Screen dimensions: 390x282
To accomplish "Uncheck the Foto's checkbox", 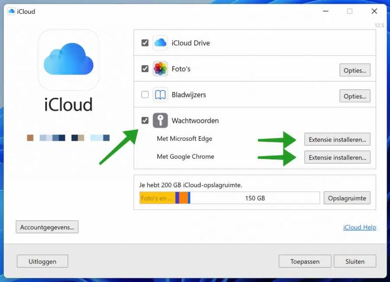I will [145, 69].
